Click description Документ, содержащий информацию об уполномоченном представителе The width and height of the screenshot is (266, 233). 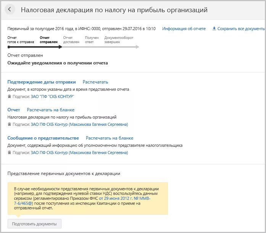95,145
